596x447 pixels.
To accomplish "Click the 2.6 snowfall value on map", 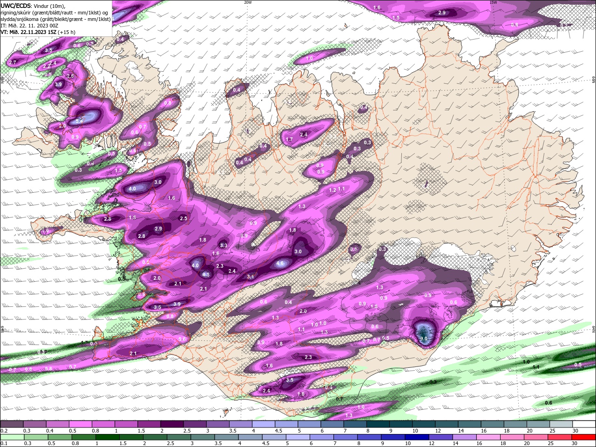I will [70, 76].
